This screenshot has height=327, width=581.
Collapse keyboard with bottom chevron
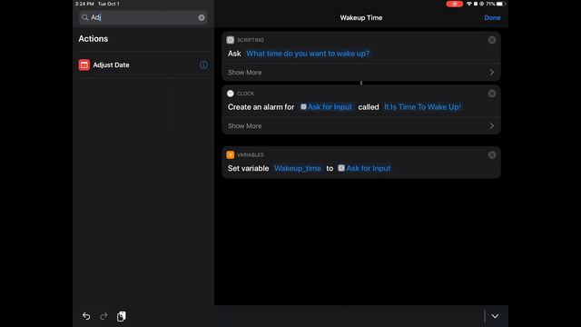tap(495, 316)
